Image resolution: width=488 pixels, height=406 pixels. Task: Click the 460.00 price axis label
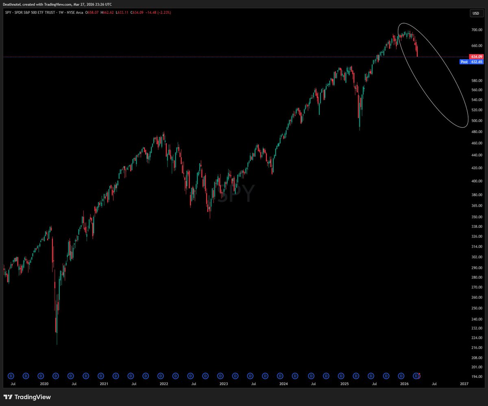point(477,143)
